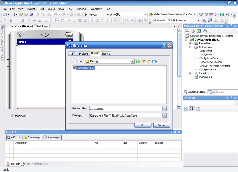Open the Build menu
The image size is (238, 172).
coord(41,9)
